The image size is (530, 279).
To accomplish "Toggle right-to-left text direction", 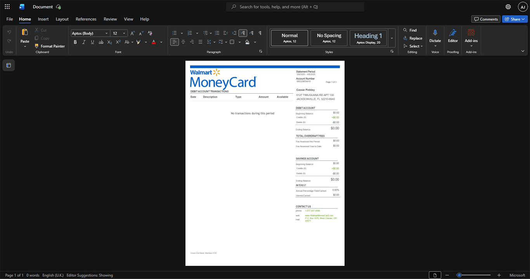I will click(251, 33).
